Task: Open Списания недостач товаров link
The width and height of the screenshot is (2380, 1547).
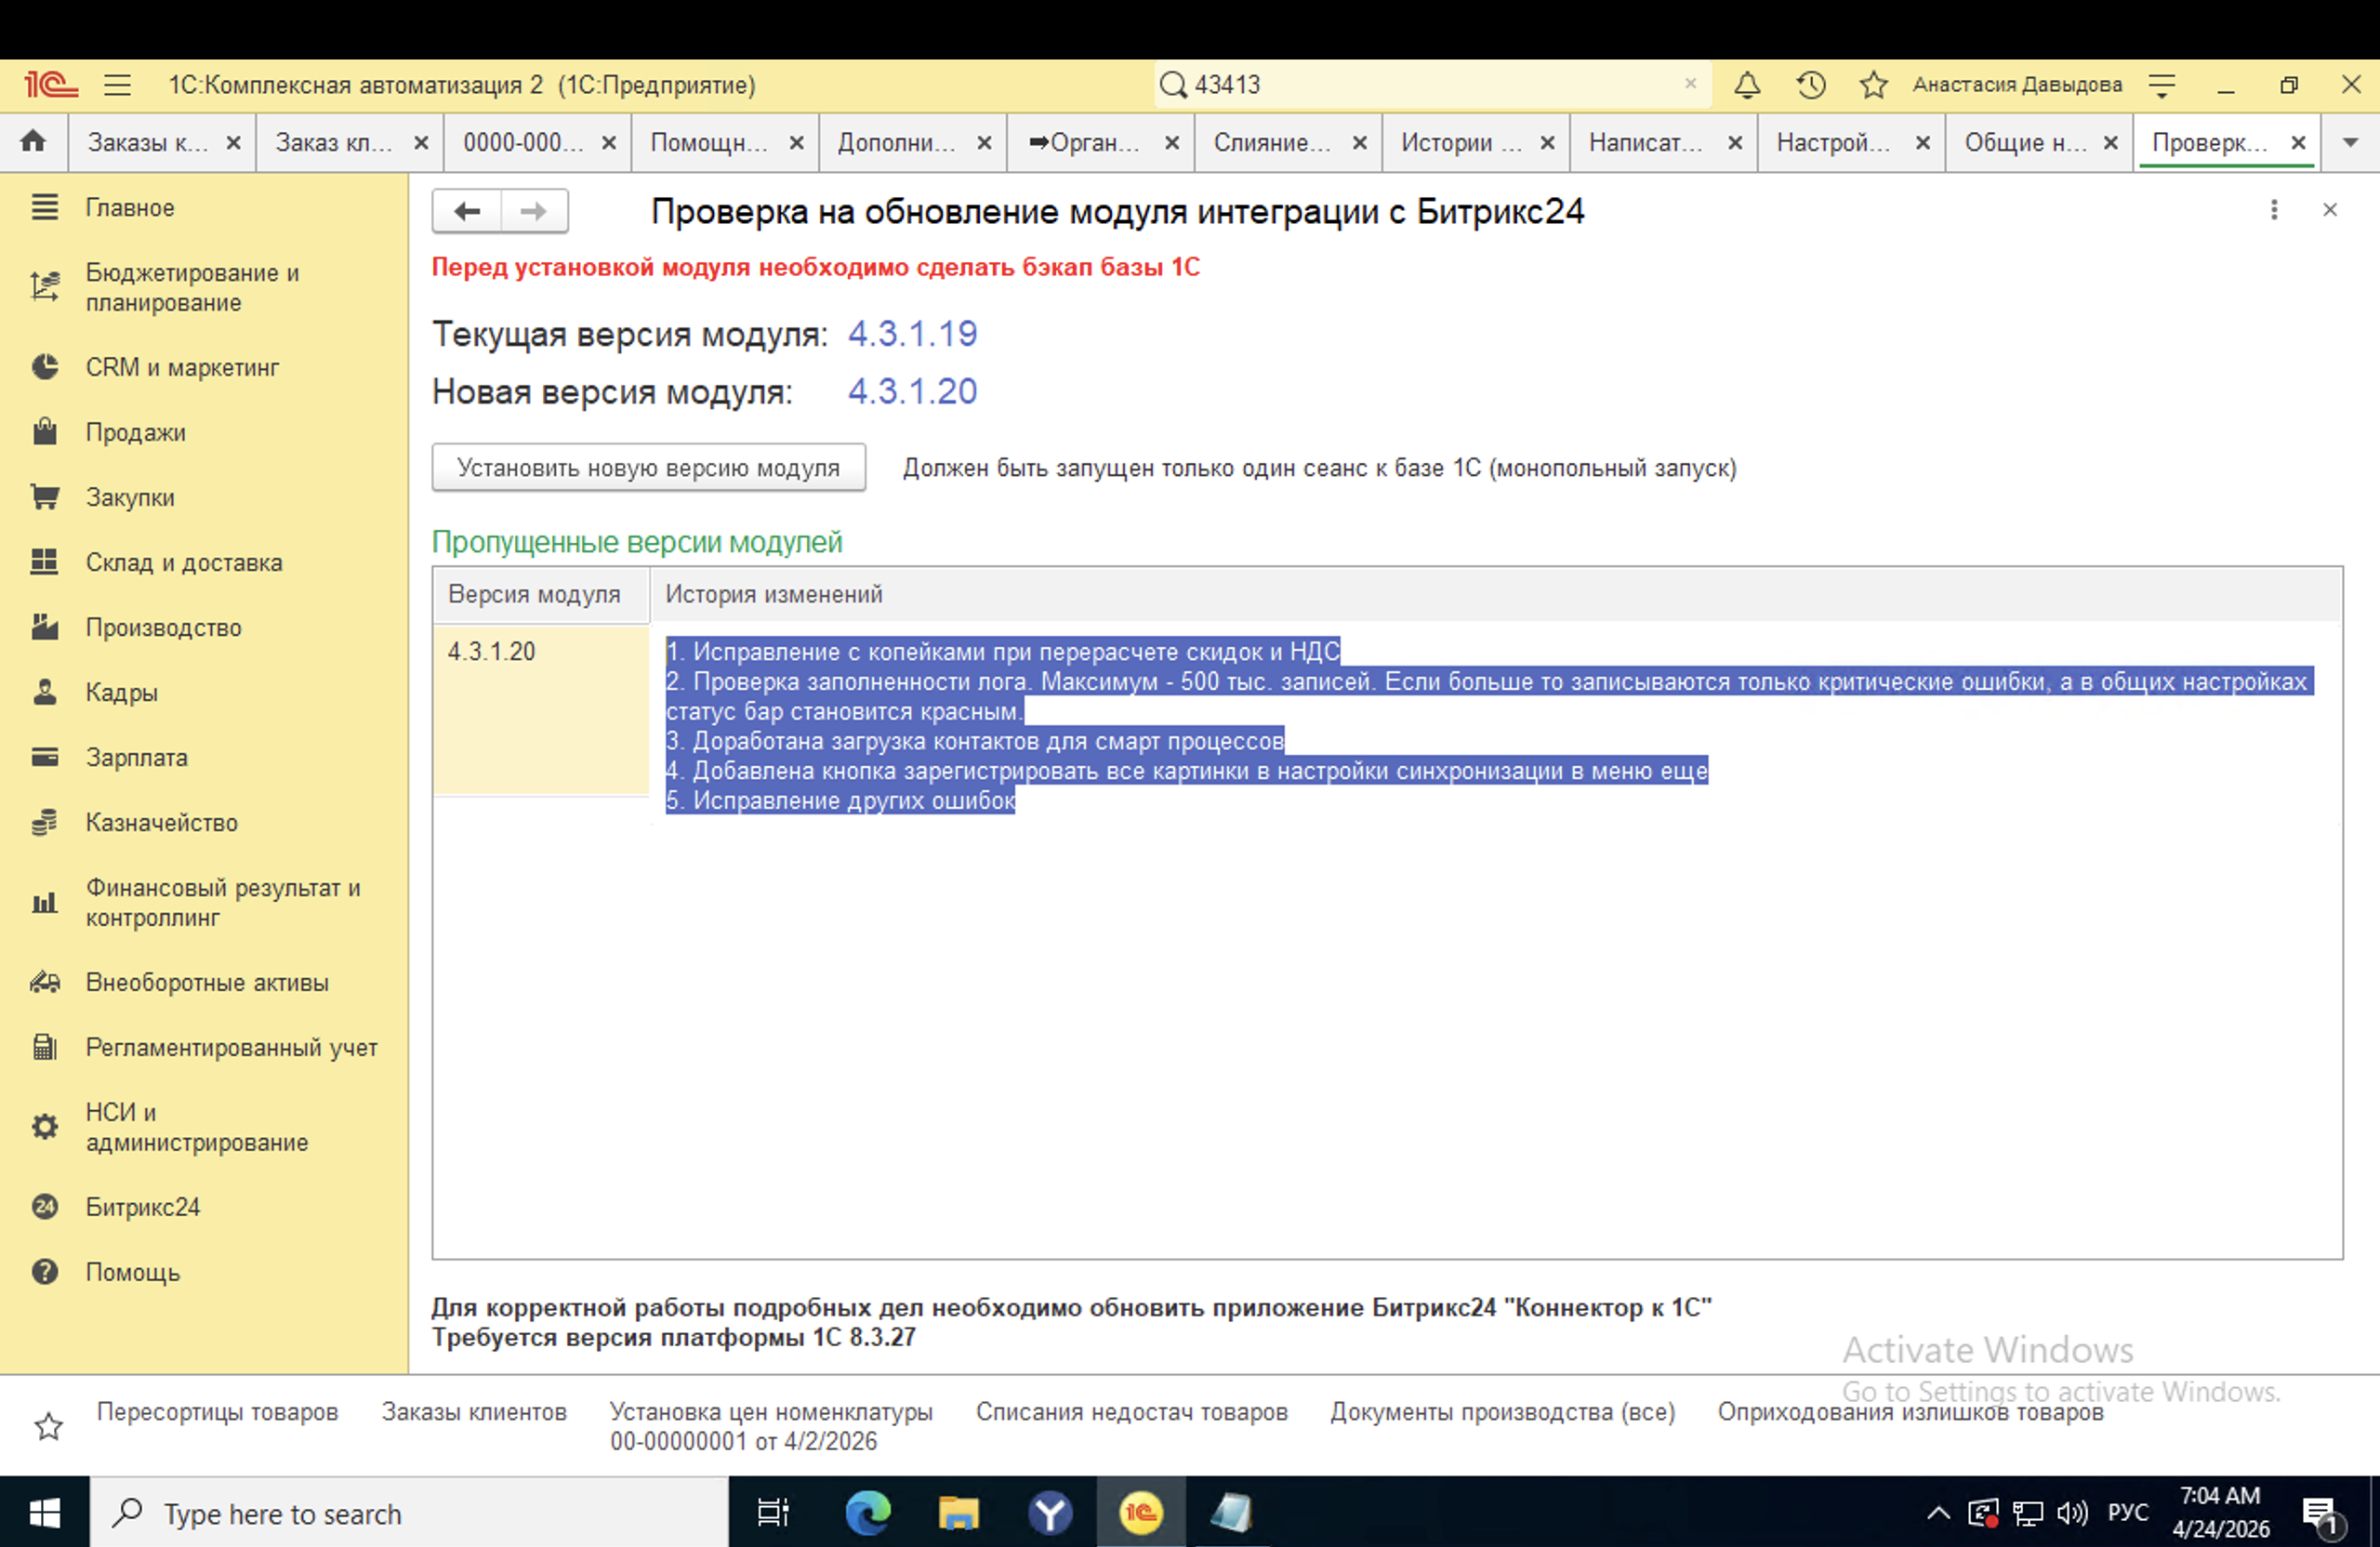Action: point(1132,1411)
